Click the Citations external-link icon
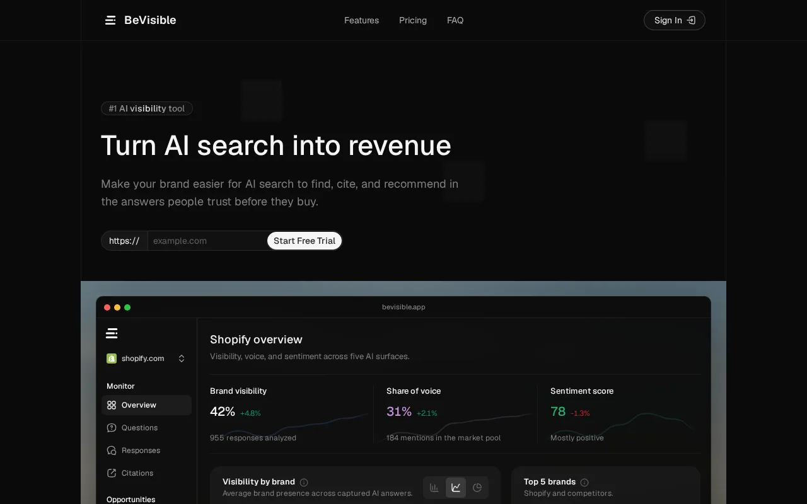The width and height of the screenshot is (807, 504). (112, 473)
